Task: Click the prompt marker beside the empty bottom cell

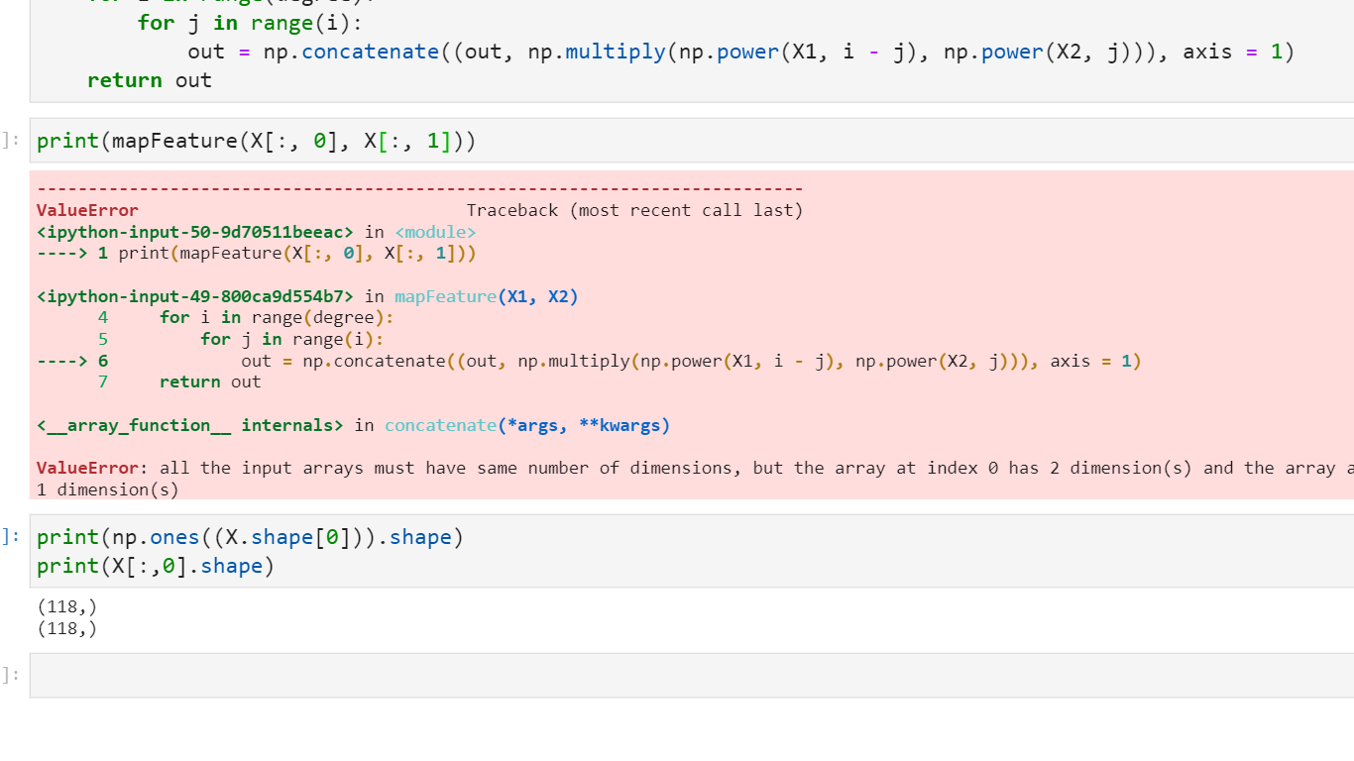Action: tap(10, 675)
